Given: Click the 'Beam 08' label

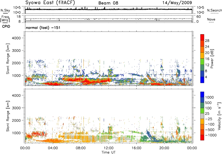Looking at the screenshot, I should coord(108,3).
